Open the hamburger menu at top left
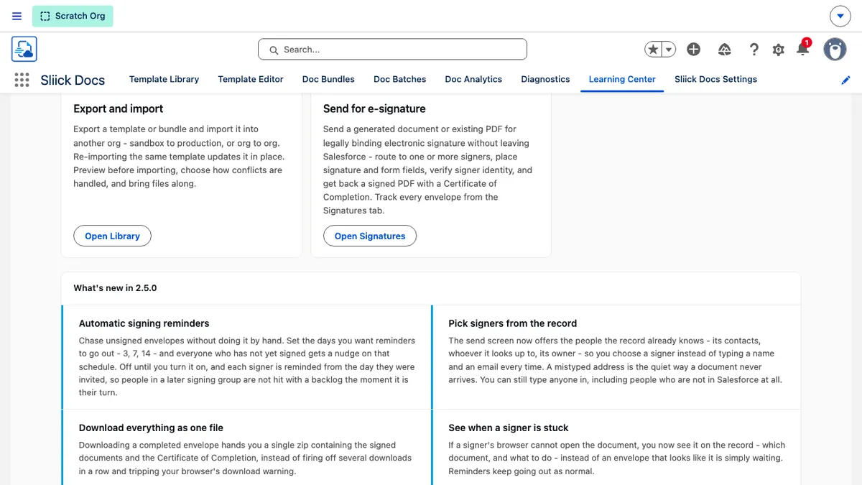The image size is (862, 485). click(17, 16)
